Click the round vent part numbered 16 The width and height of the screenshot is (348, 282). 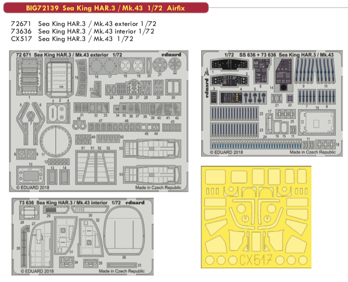pyautogui.click(x=96, y=66)
